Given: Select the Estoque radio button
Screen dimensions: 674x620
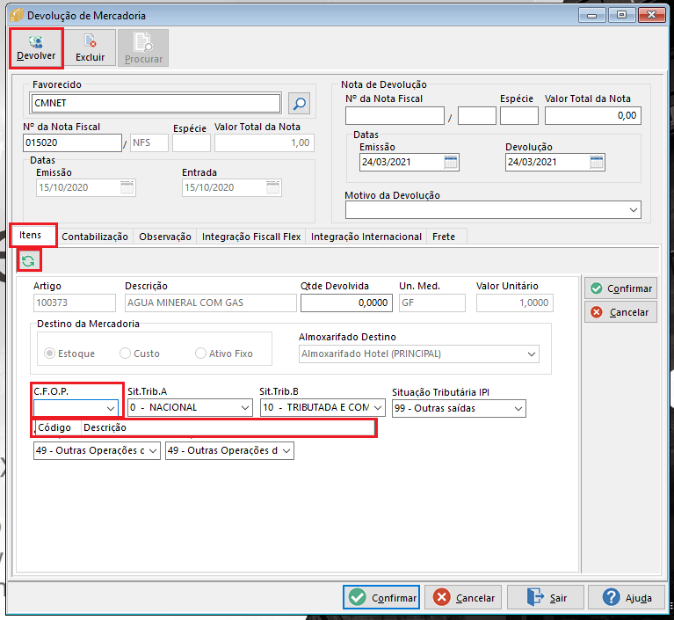Looking at the screenshot, I should (x=50, y=354).
